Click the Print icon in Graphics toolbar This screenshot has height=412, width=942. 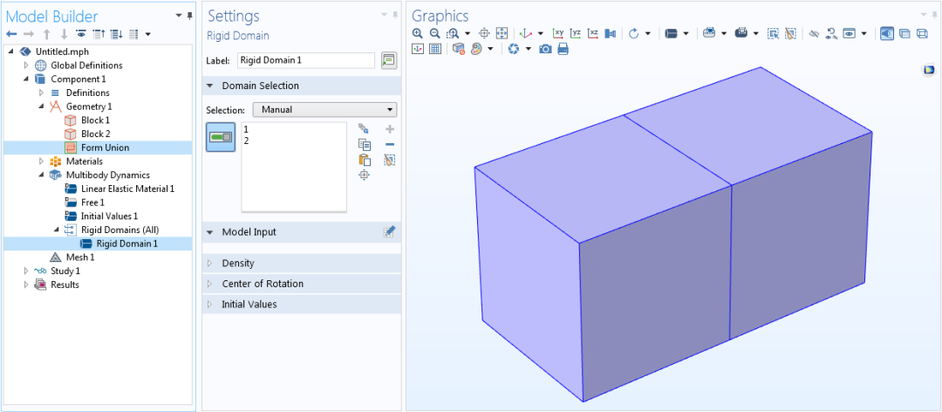pos(563,49)
